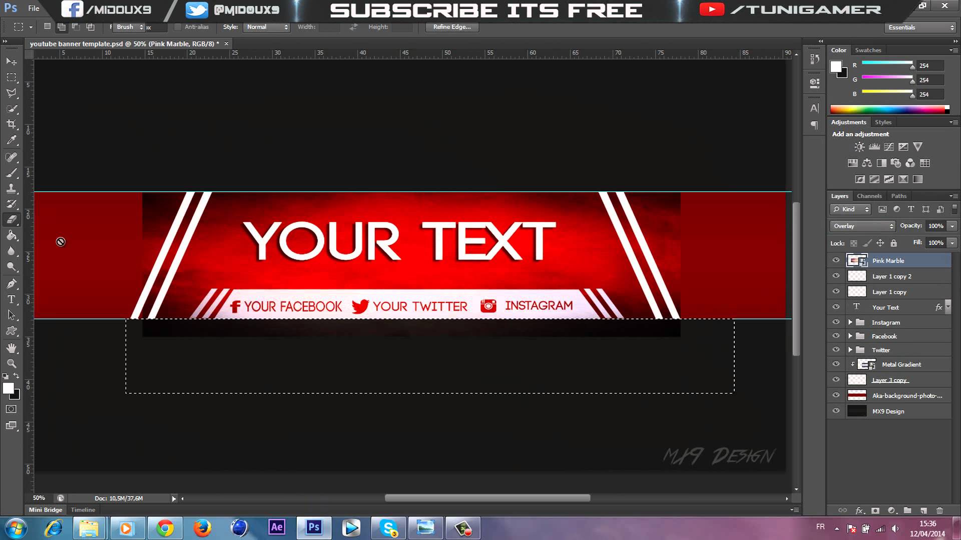
Task: Select the Normal style dropdown
Action: (266, 26)
